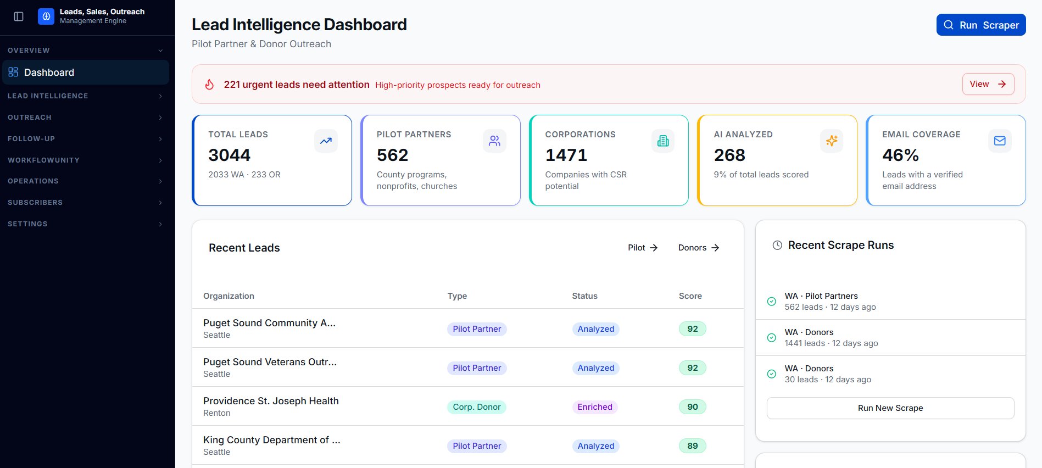The image size is (1042, 468).
Task: Open the Email Coverage stat card
Action: coord(946,160)
